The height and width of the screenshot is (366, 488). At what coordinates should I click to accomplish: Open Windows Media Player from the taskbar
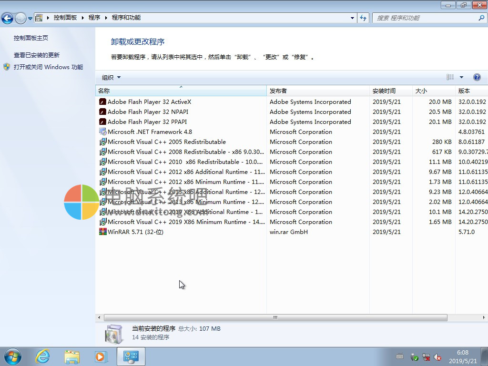coord(101,356)
